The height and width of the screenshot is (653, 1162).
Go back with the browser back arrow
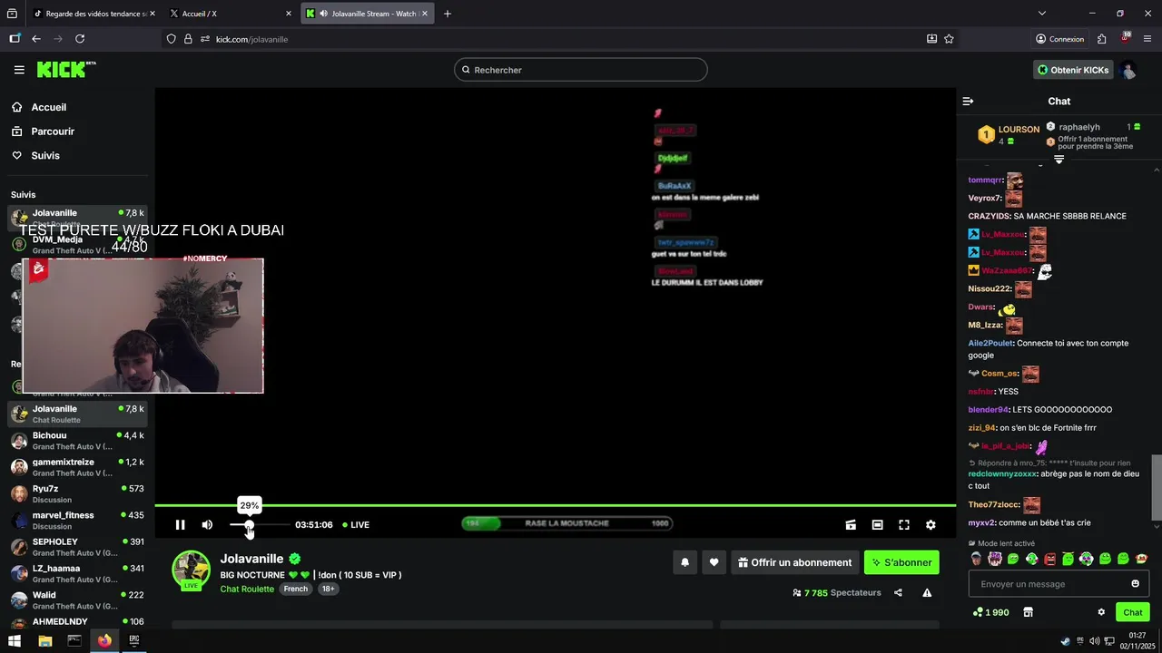(x=36, y=39)
